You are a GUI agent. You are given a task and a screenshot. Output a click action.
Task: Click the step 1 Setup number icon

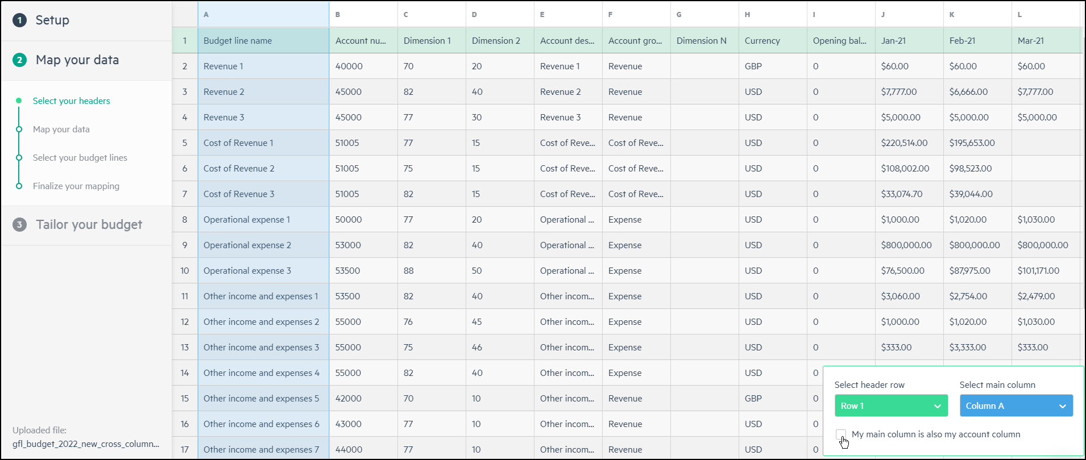pyautogui.click(x=19, y=20)
